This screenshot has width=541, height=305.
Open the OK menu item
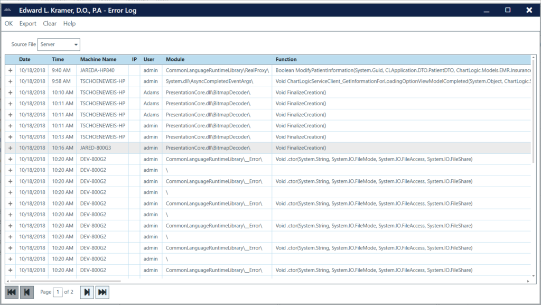click(x=8, y=23)
